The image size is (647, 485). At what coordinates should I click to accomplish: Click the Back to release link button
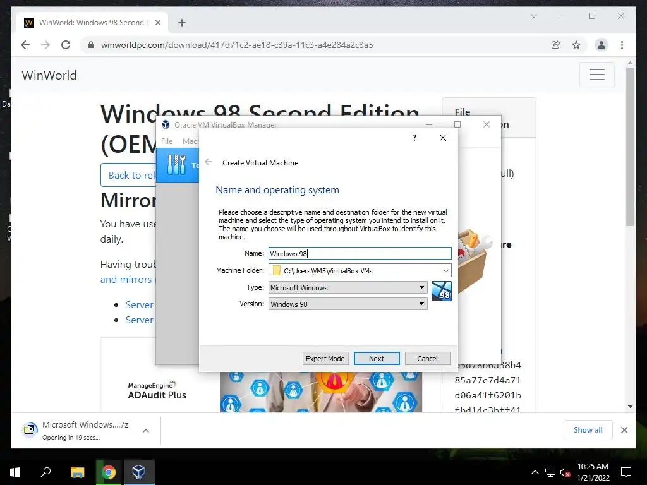click(x=128, y=175)
